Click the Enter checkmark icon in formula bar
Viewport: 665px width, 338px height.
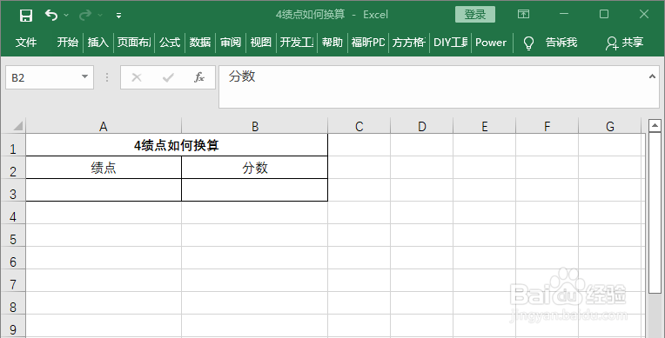(168, 77)
